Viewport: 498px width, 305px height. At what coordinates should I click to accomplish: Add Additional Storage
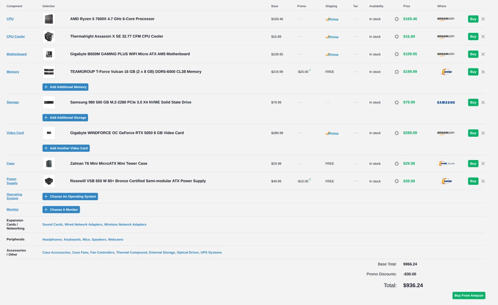(x=65, y=118)
